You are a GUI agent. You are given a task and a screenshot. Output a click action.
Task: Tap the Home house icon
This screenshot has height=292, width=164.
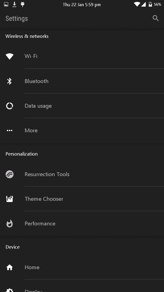click(9, 267)
